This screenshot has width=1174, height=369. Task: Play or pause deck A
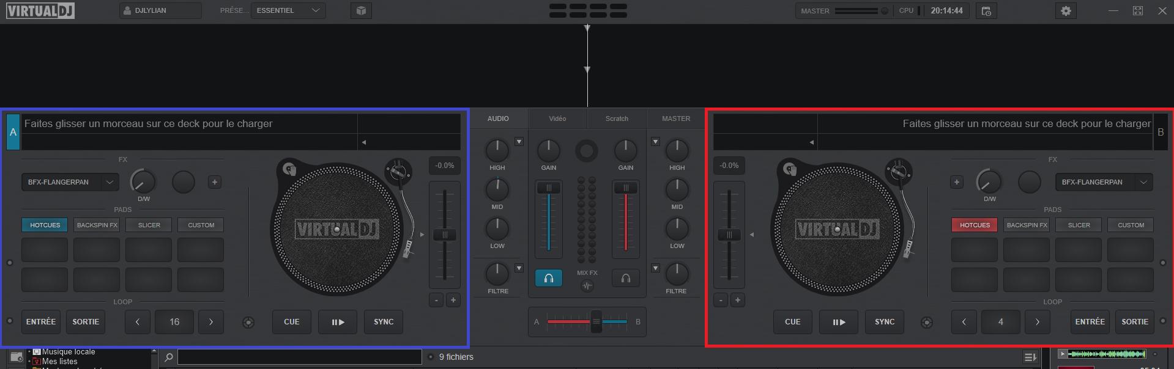click(x=338, y=322)
